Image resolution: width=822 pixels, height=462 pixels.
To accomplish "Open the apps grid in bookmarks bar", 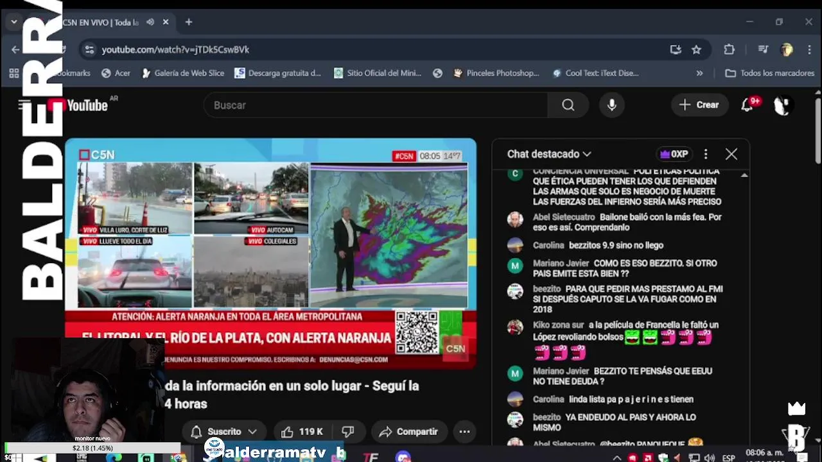I will coord(13,73).
